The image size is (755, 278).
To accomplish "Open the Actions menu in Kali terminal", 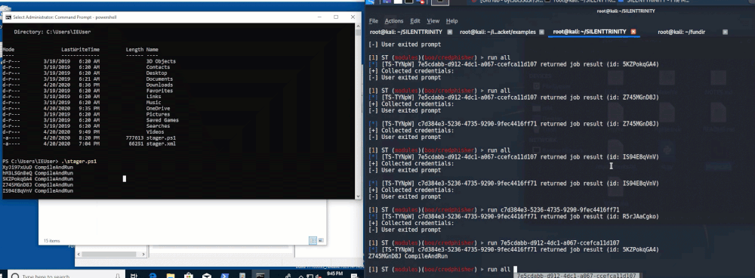I will [394, 21].
